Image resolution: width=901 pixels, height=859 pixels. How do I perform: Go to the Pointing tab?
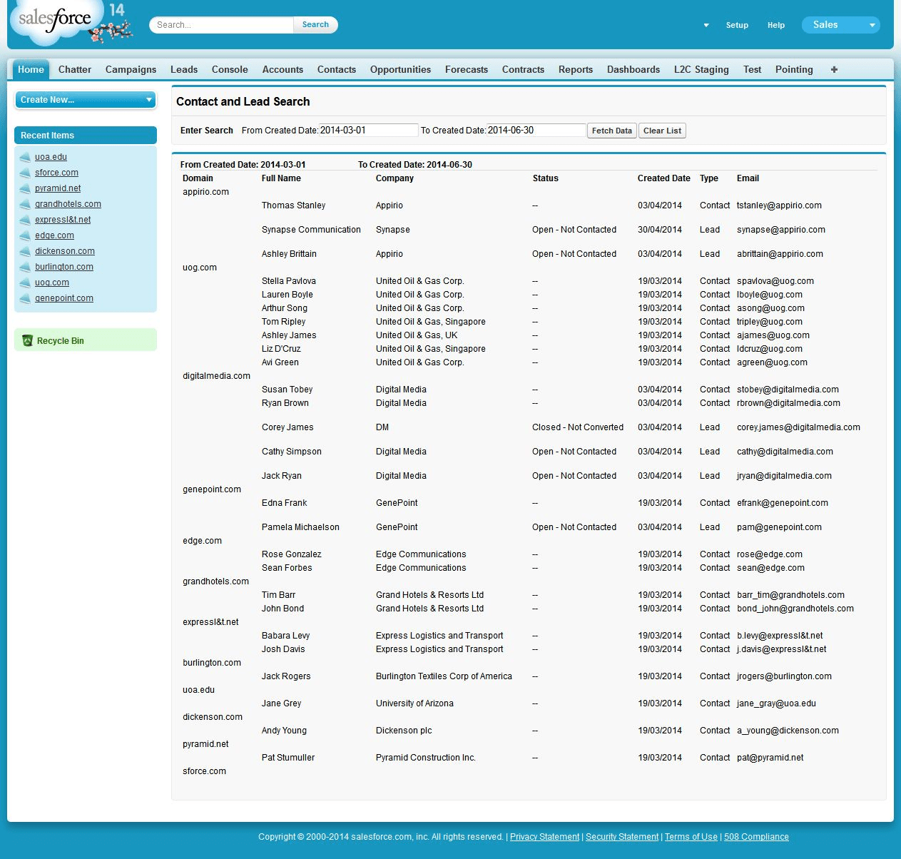(x=794, y=69)
